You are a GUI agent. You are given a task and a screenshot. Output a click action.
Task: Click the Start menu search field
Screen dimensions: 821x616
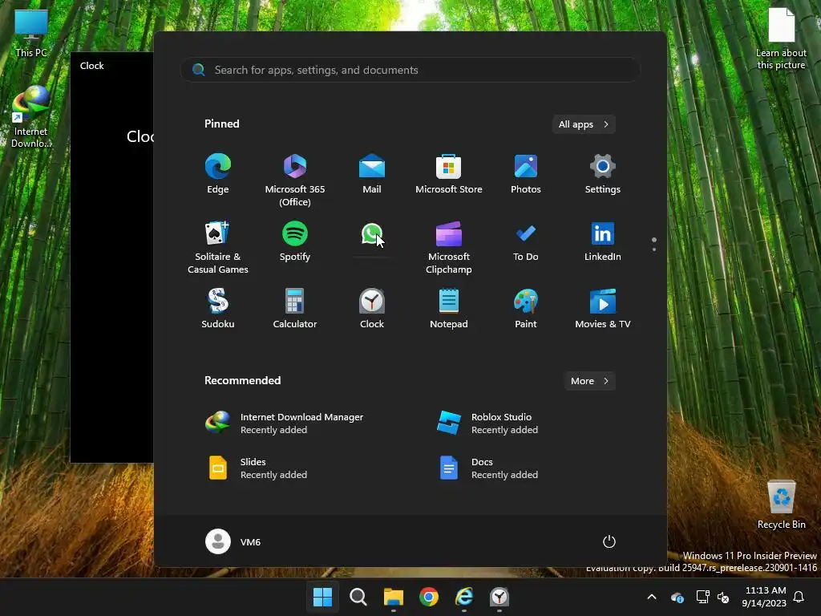[410, 70]
